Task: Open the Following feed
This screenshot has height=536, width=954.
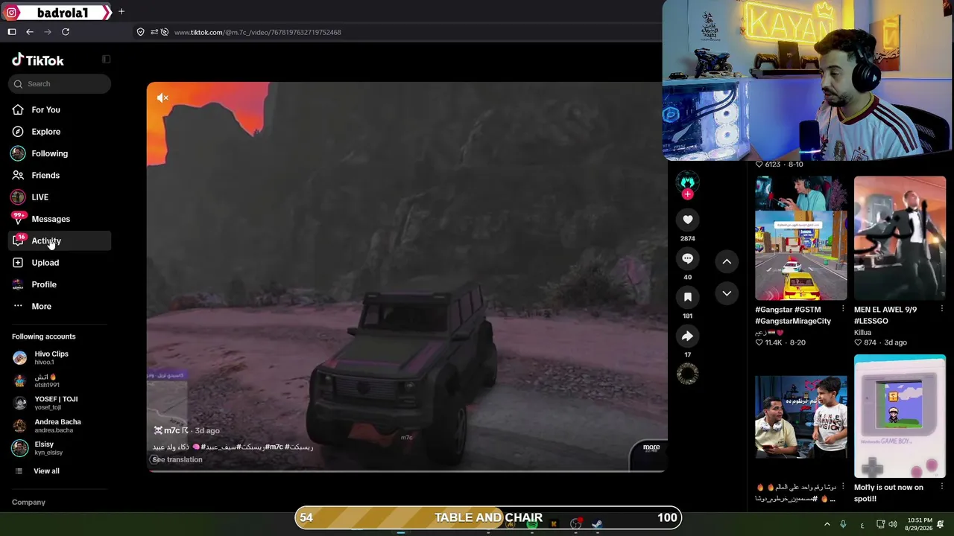Action: (60, 153)
